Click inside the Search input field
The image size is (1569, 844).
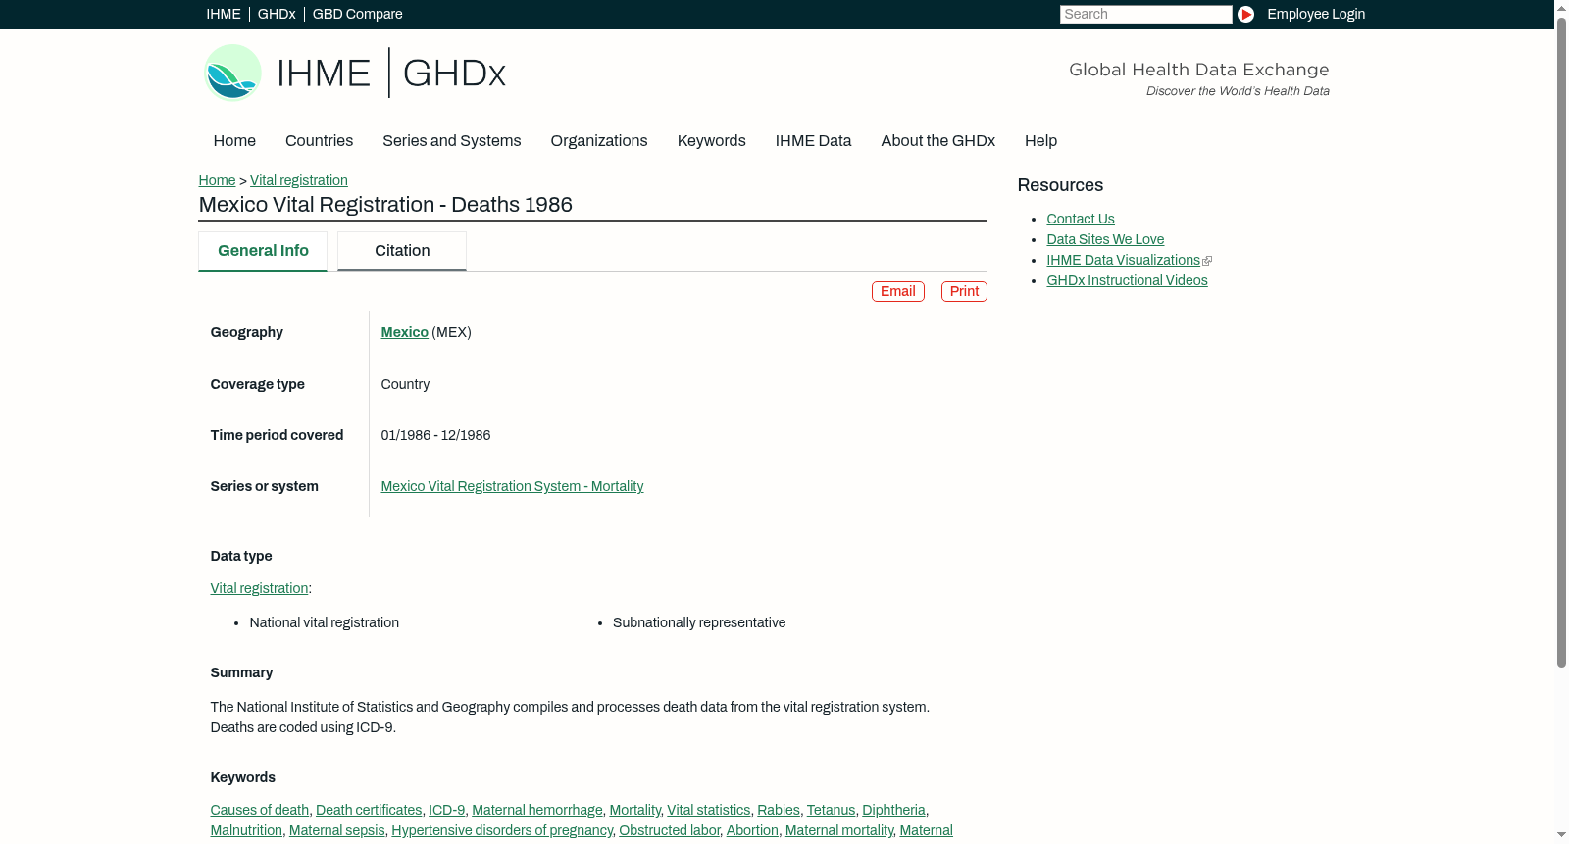pos(1145,14)
